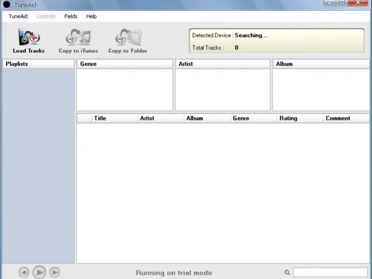This screenshot has height=279, width=372.
Task: Click the Playlists panel header
Action: tap(39, 64)
